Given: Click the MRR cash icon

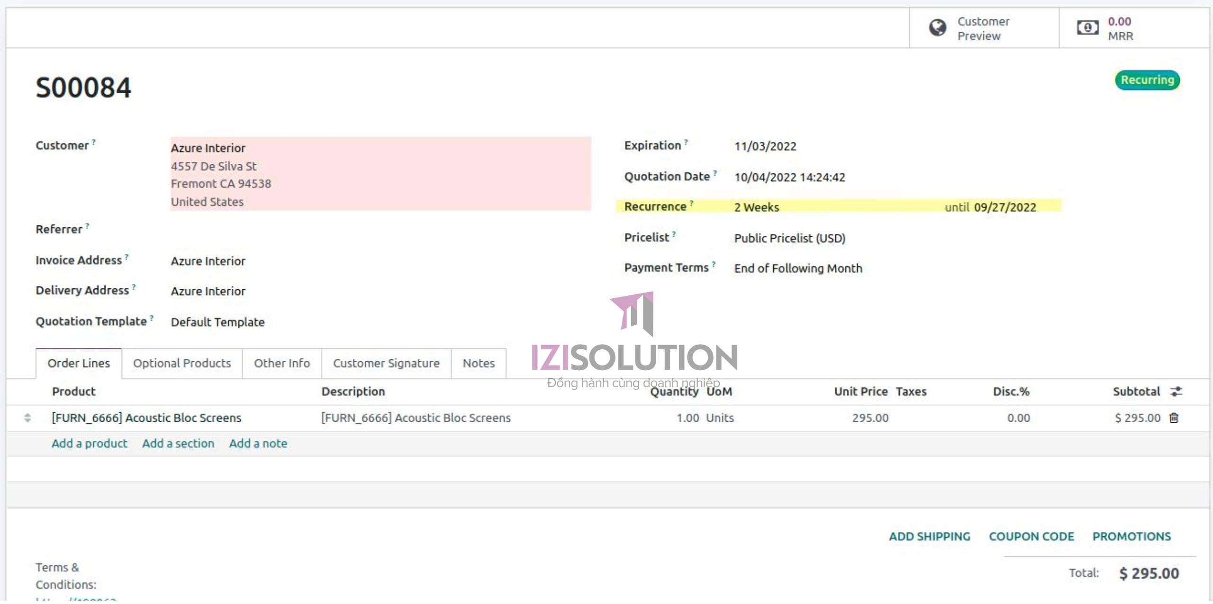Looking at the screenshot, I should (x=1088, y=28).
